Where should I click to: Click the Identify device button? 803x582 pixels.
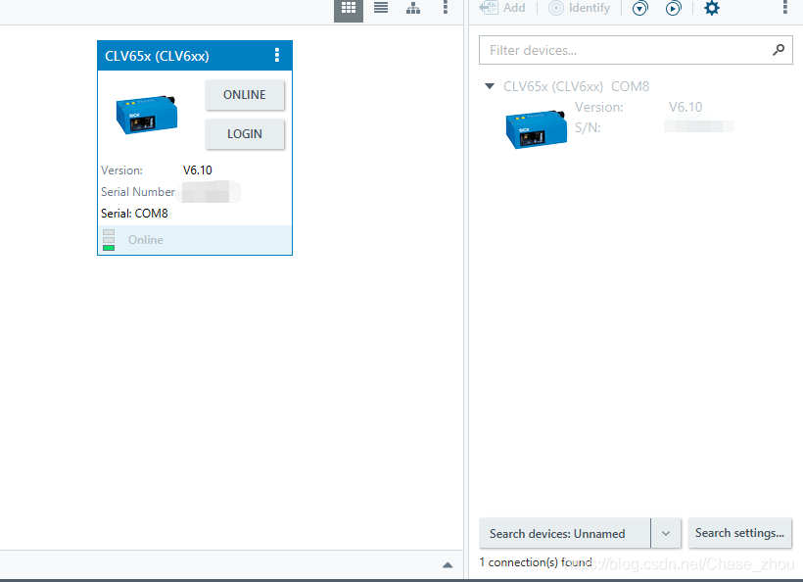[579, 8]
